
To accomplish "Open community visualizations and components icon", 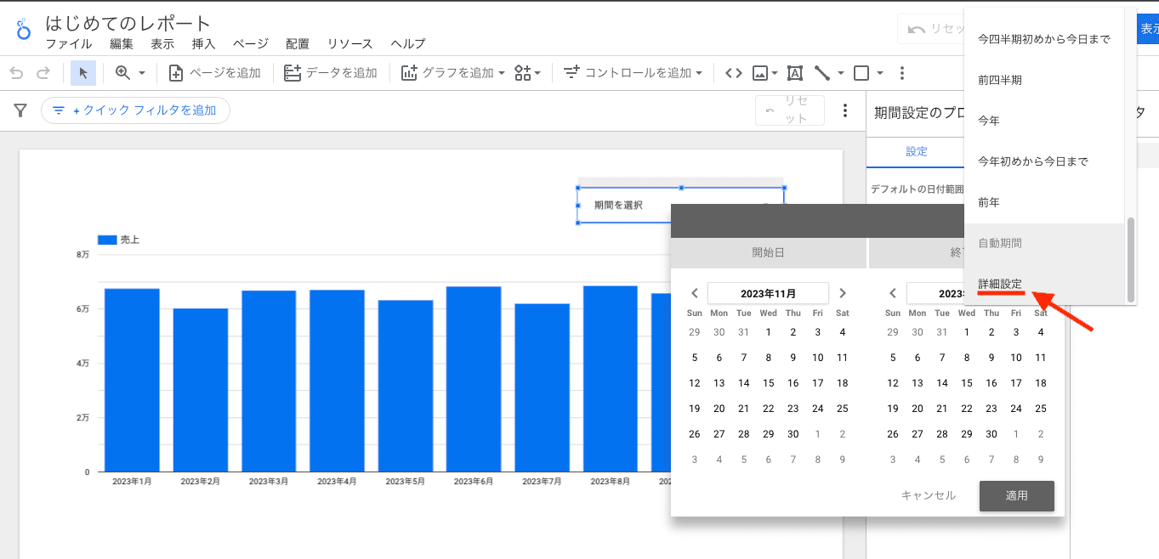I will click(523, 73).
